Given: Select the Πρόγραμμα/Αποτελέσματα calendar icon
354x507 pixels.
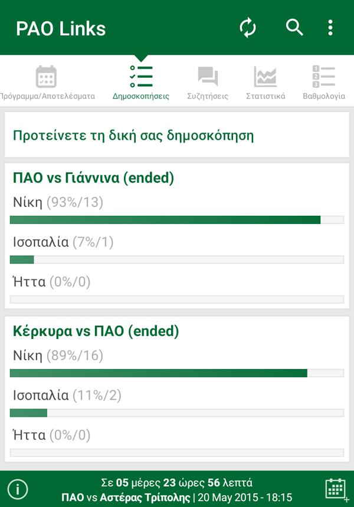Looking at the screenshot, I should 46,77.
